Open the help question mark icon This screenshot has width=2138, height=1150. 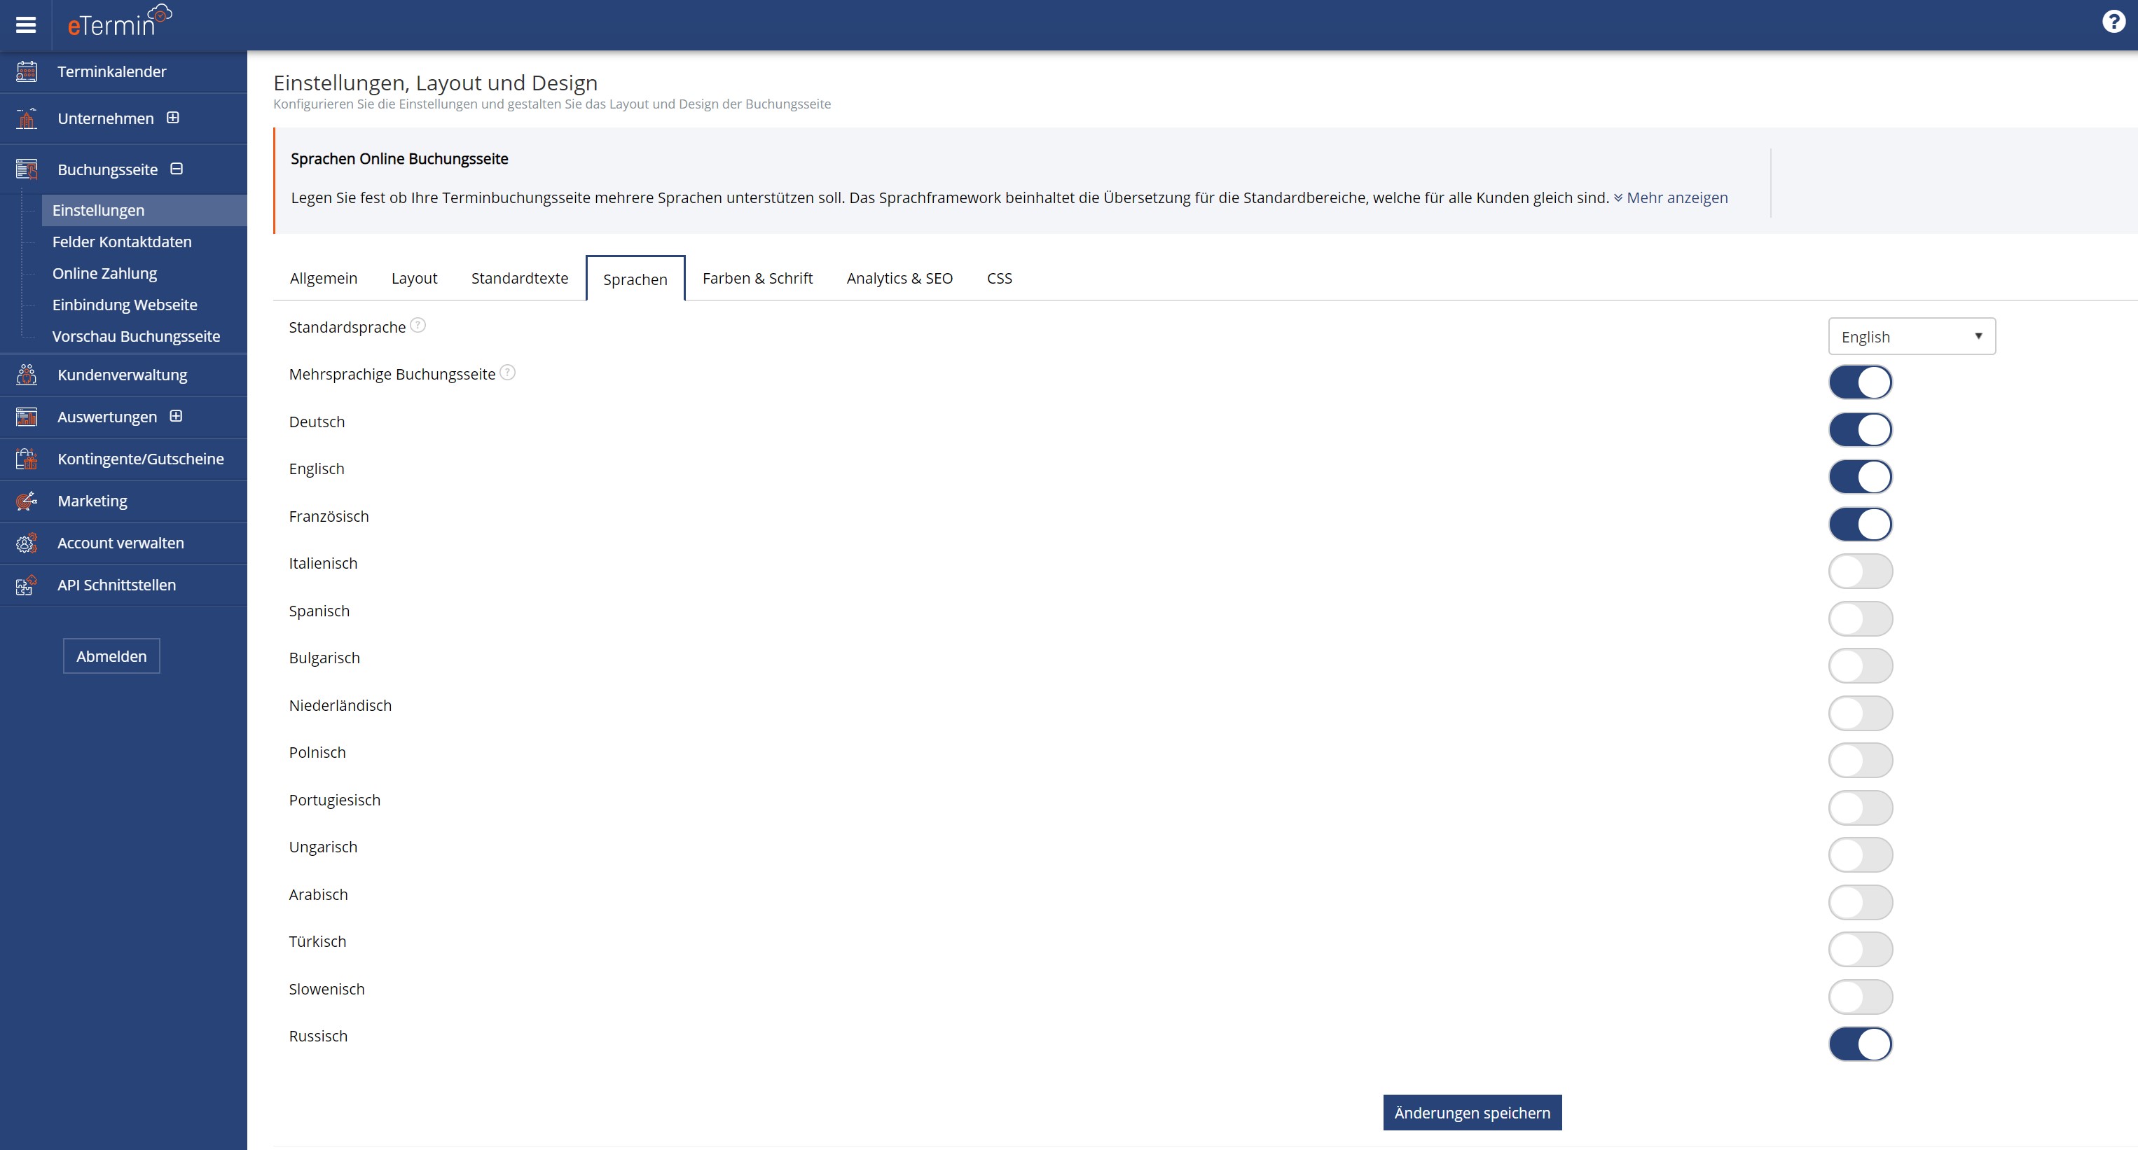click(2113, 22)
